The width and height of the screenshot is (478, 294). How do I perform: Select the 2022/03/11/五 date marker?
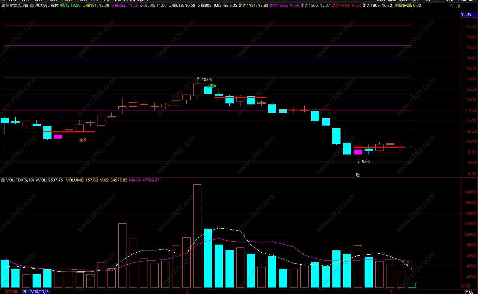[x=36, y=292]
